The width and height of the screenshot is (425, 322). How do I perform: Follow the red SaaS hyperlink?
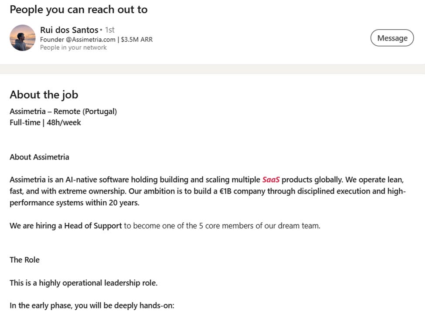click(271, 180)
